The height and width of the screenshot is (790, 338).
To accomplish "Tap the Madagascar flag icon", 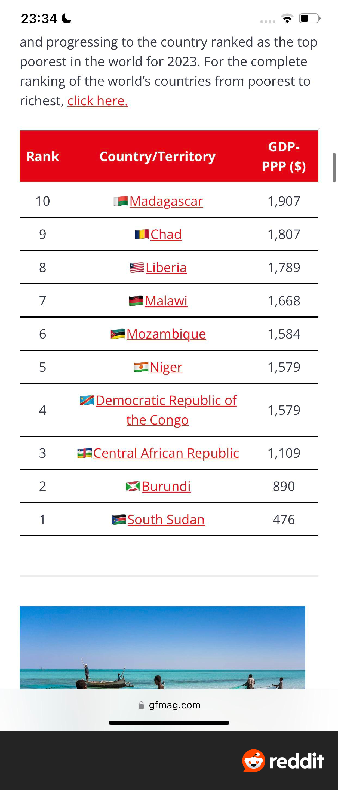I will 121,201.
